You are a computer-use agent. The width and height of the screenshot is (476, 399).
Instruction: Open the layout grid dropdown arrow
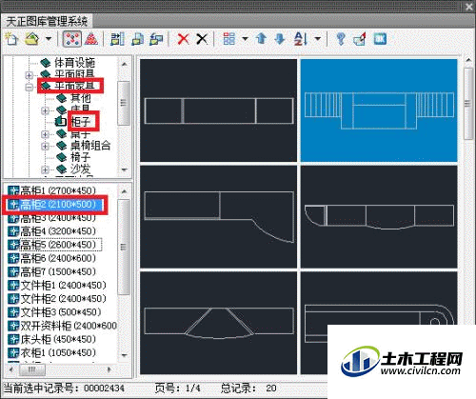[245, 39]
